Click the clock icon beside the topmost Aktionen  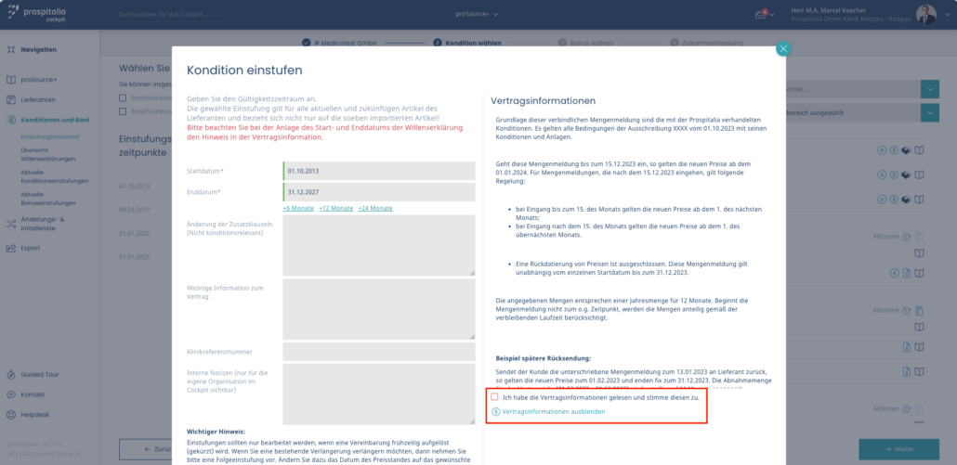[x=906, y=237]
